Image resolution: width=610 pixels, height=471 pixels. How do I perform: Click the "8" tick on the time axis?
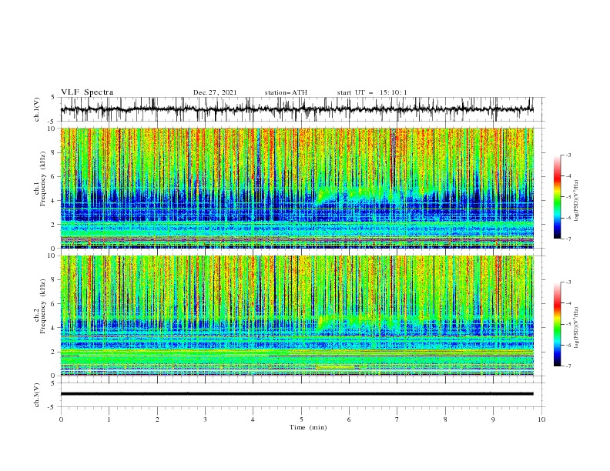[445, 419]
